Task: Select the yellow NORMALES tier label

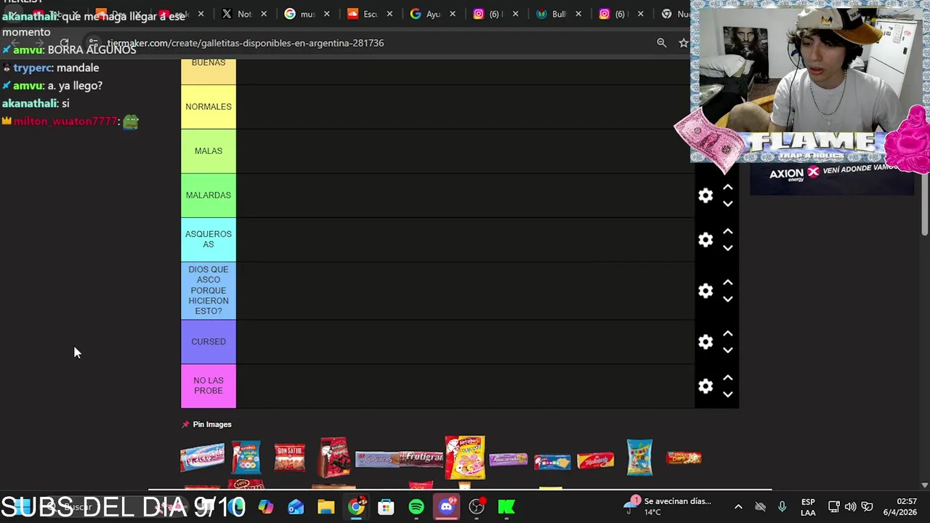Action: [x=209, y=107]
